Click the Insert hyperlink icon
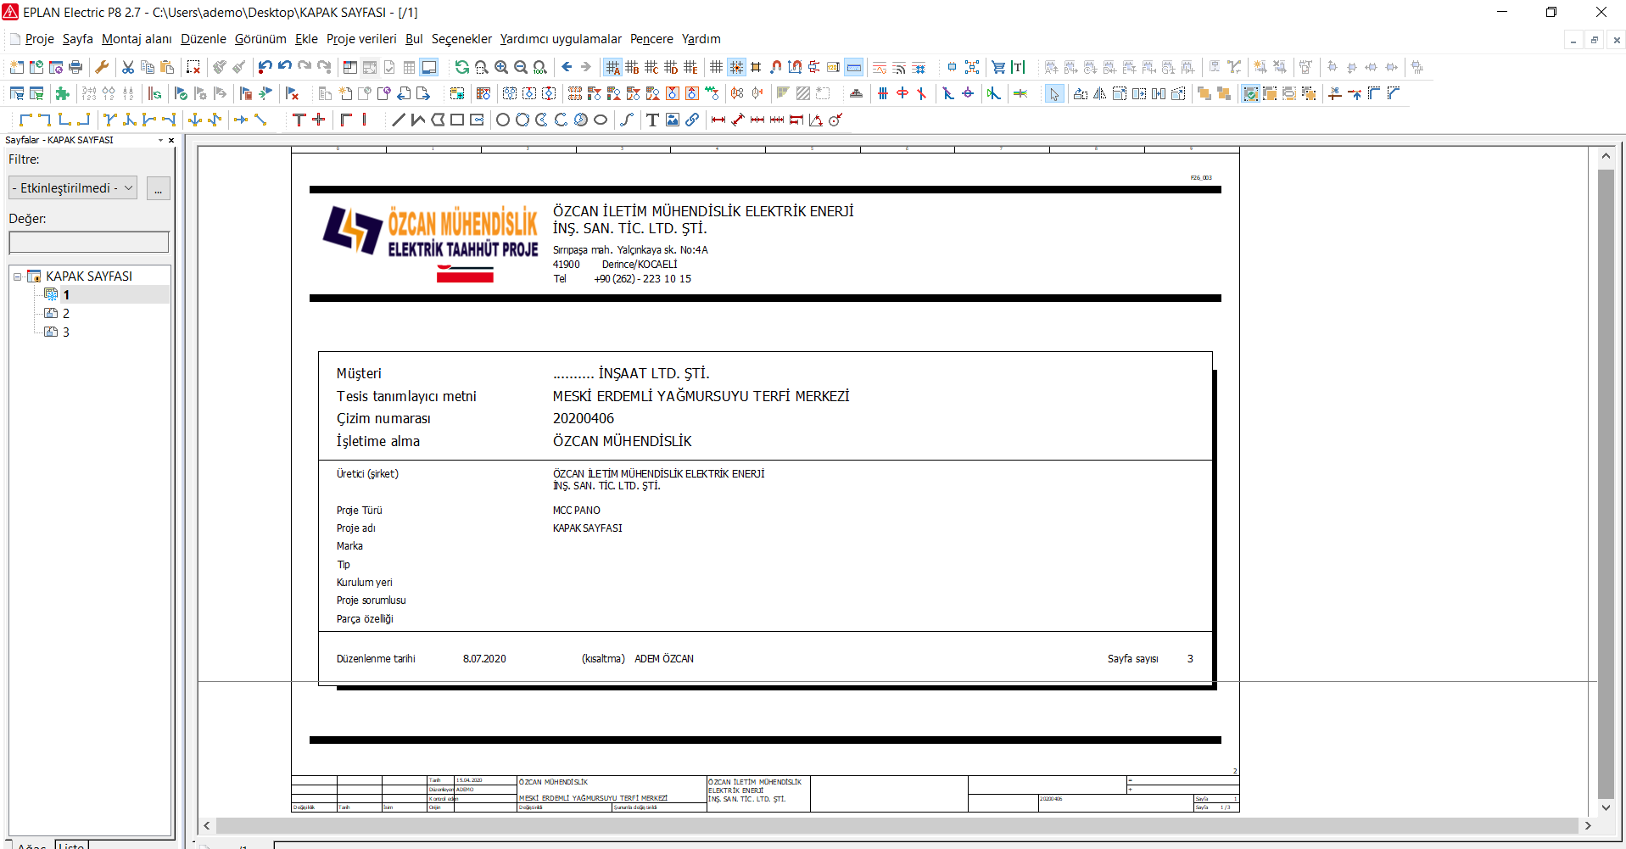1626x849 pixels. coord(692,120)
